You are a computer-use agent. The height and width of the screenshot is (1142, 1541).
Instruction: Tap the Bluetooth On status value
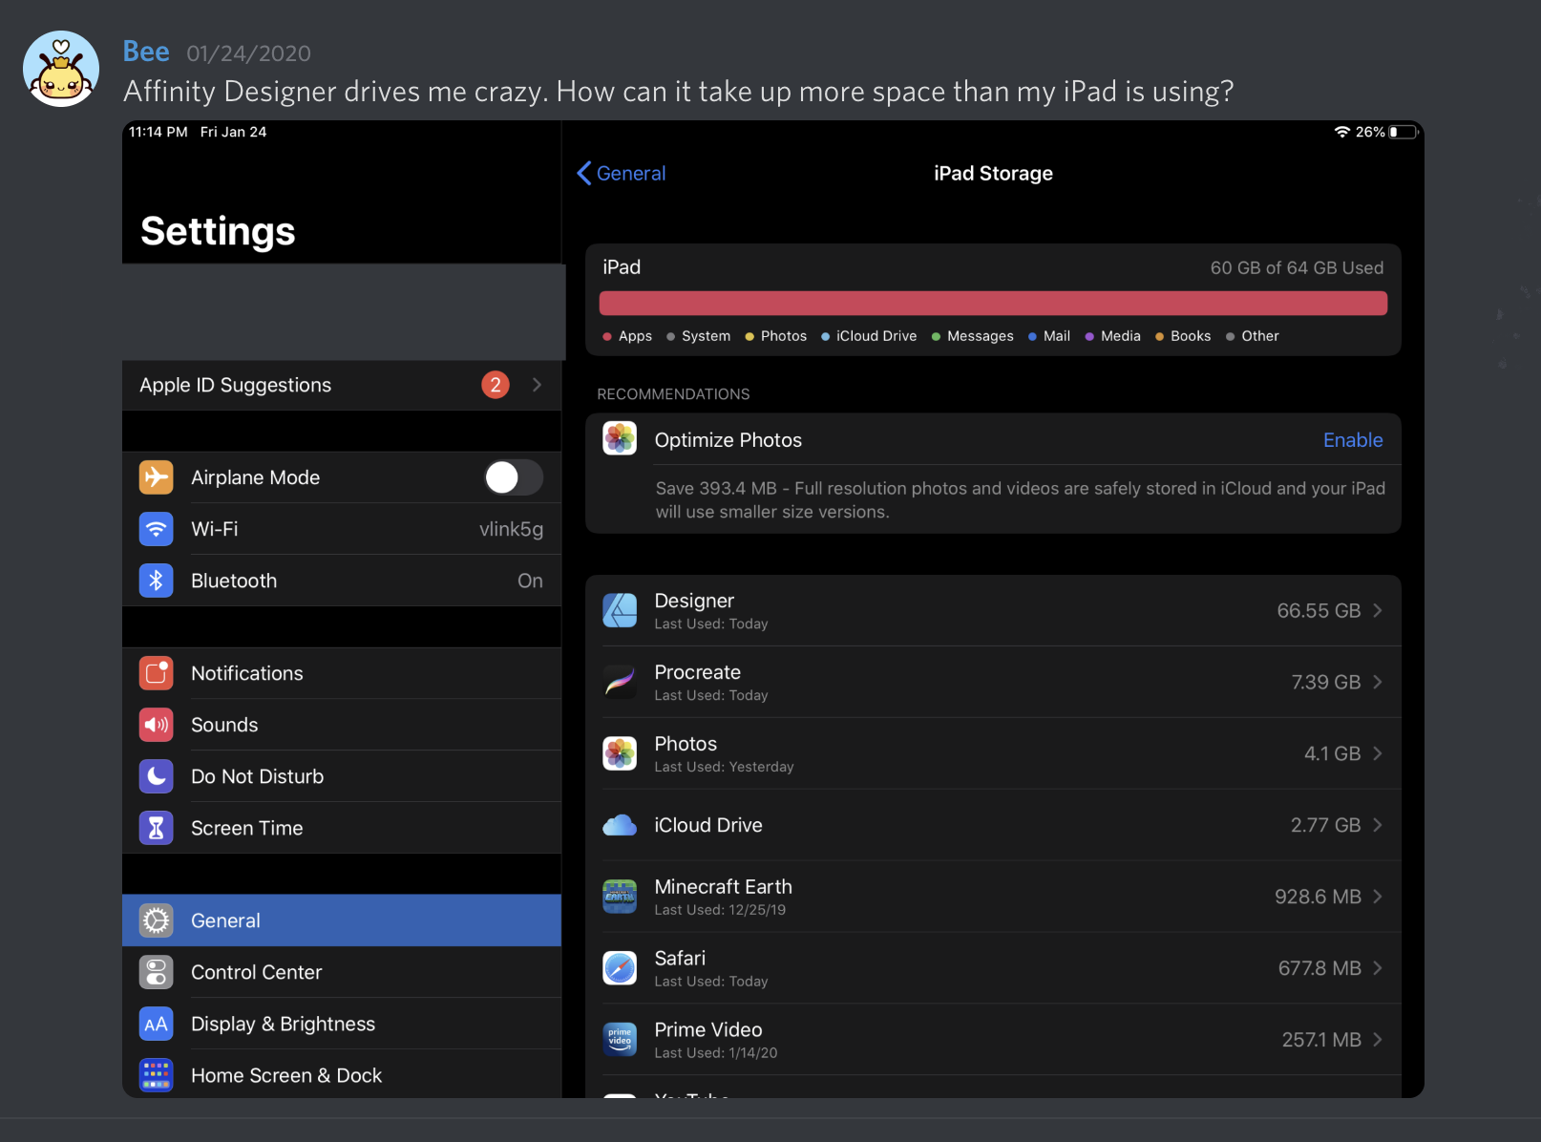[x=530, y=581]
